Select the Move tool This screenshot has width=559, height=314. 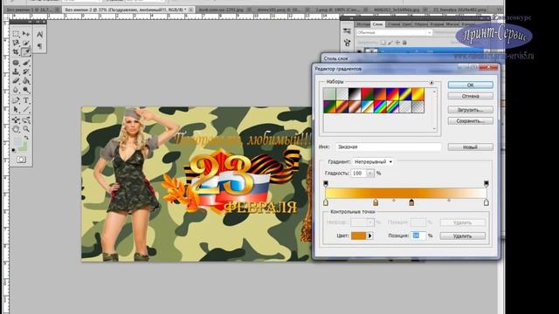pos(25,34)
